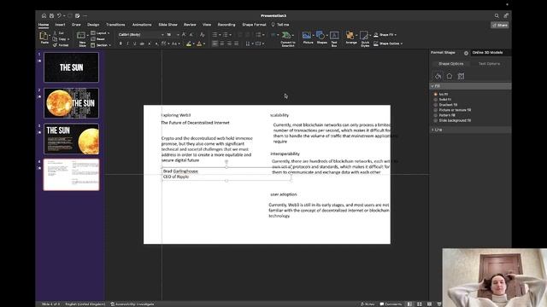This screenshot has width=547, height=307.
Task: Justify the paragraph text
Action: (236, 43)
